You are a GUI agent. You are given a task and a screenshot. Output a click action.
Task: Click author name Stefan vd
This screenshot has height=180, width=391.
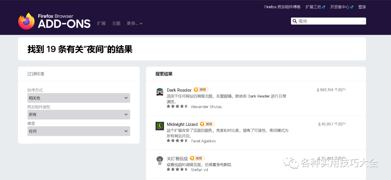tap(199, 170)
